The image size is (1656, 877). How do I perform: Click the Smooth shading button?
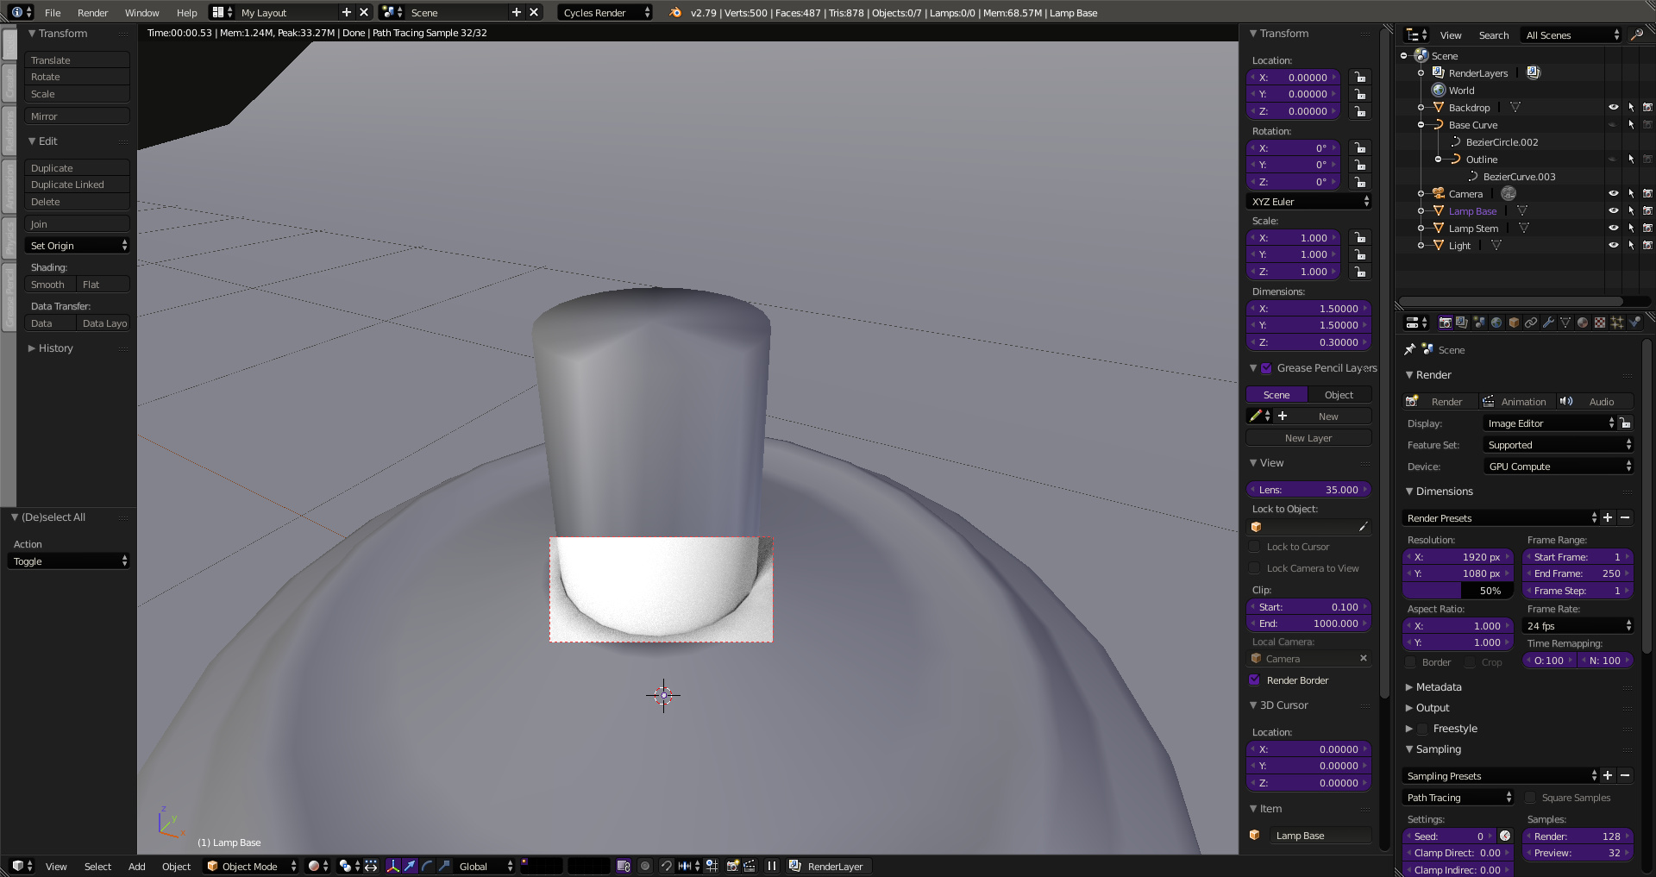tap(50, 285)
